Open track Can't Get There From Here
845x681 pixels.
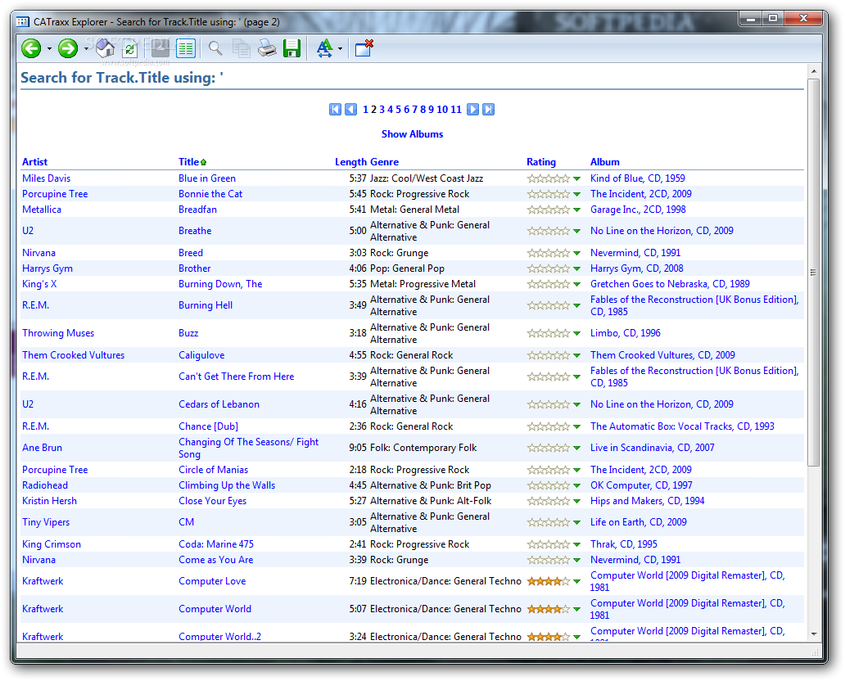click(x=236, y=377)
